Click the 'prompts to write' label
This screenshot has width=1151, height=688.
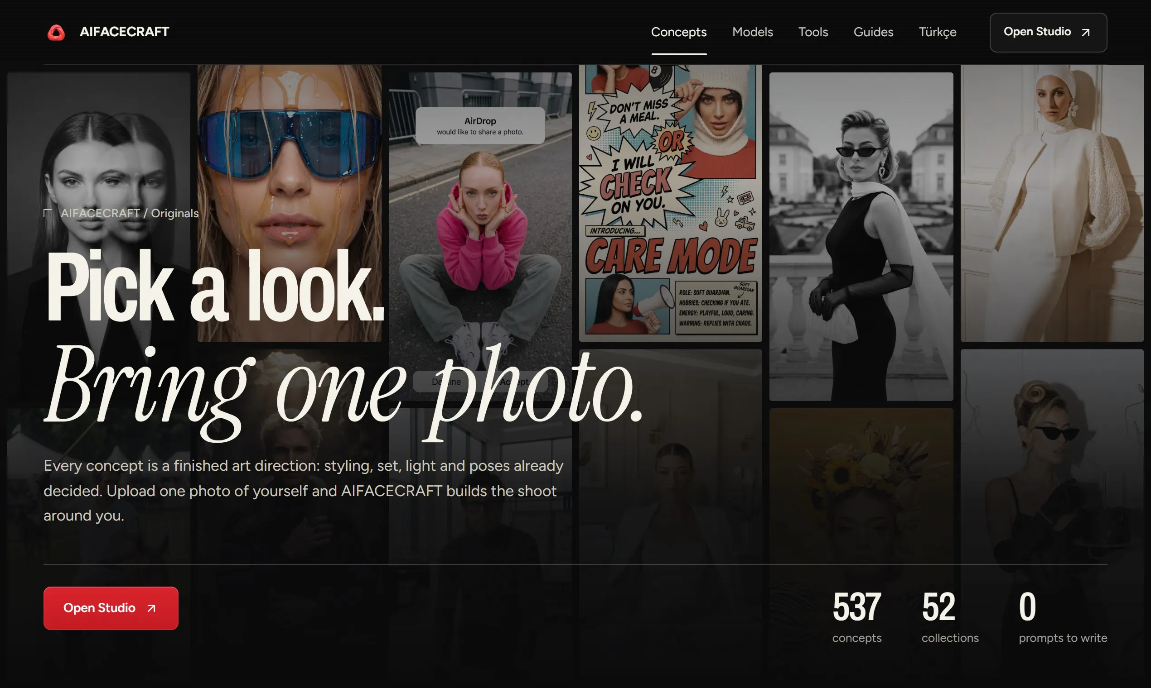click(x=1063, y=638)
